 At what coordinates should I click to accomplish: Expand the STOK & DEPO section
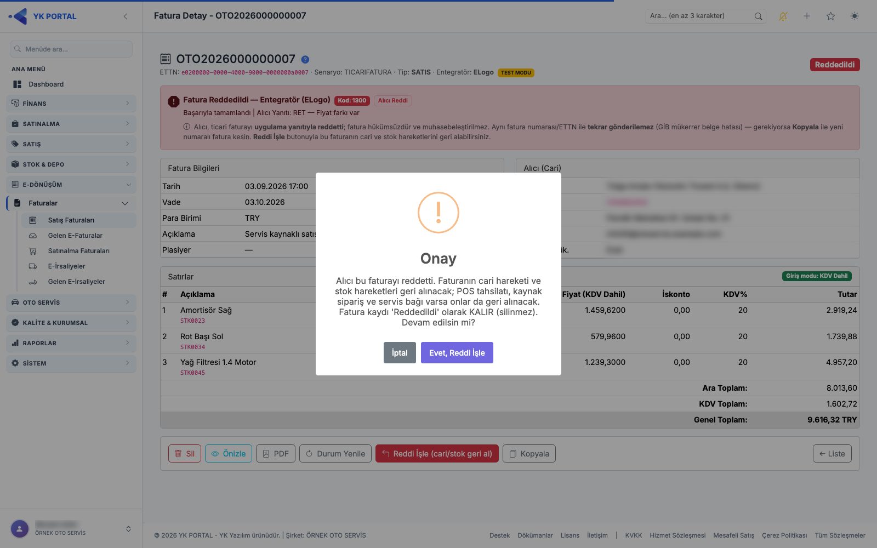[x=71, y=164]
